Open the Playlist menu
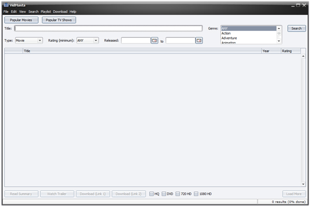 45,12
